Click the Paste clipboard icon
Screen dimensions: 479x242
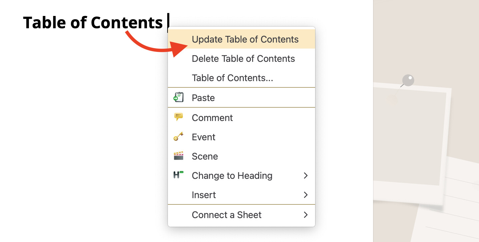[x=179, y=97]
